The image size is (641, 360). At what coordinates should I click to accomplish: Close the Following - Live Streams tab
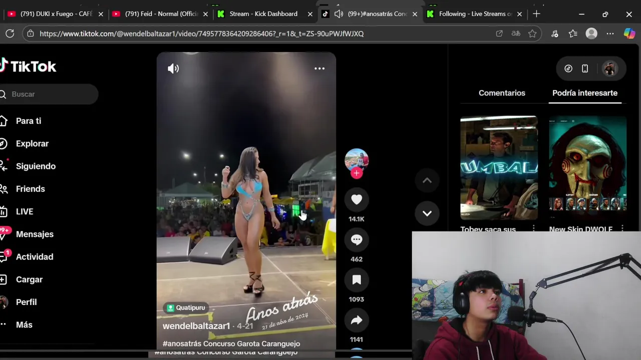pyautogui.click(x=519, y=14)
